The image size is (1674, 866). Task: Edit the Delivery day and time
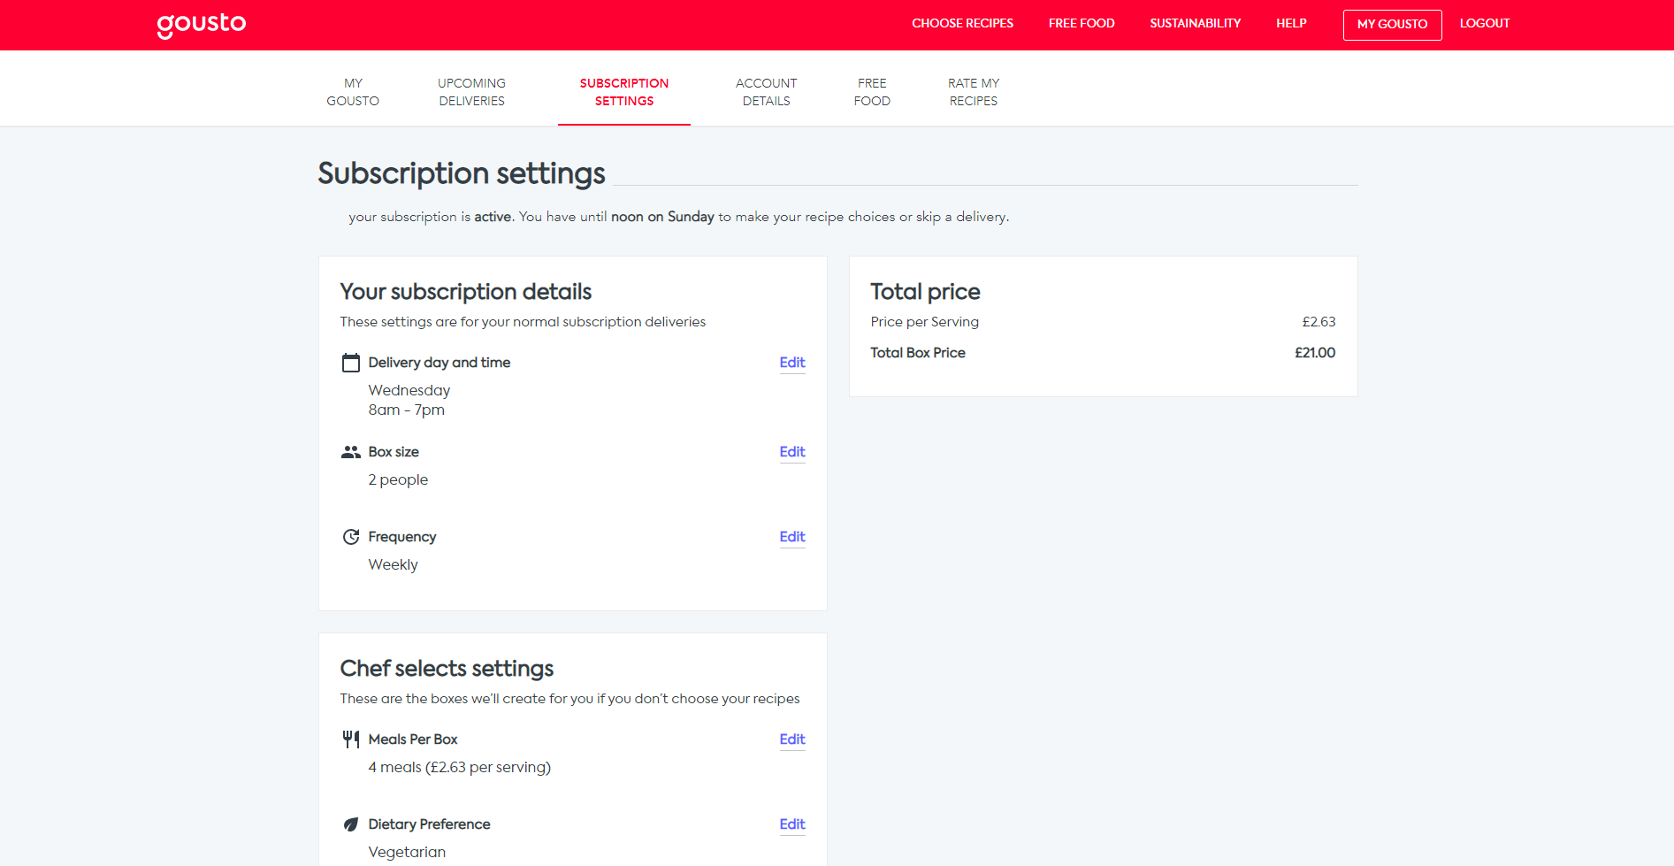pyautogui.click(x=792, y=363)
